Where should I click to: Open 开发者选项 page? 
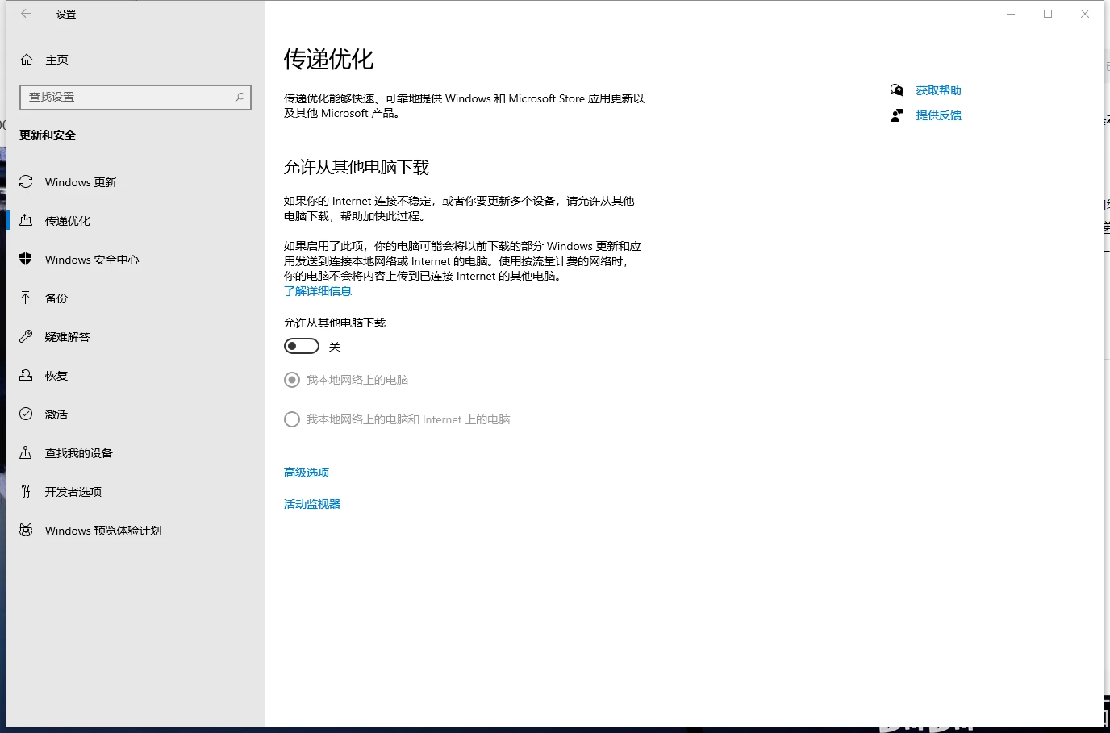tap(136, 492)
